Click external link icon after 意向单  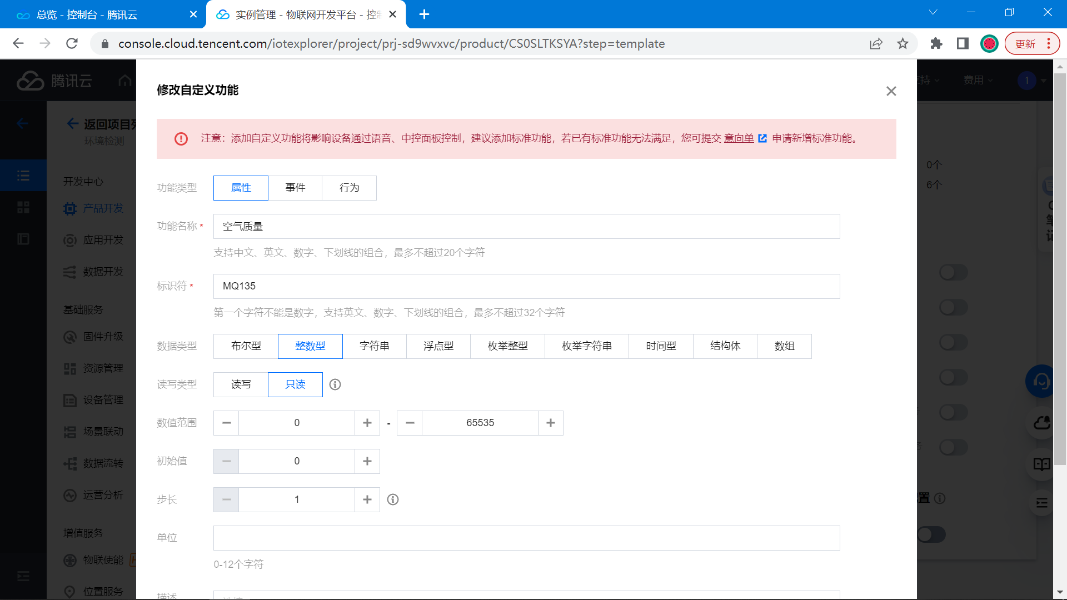tap(762, 138)
